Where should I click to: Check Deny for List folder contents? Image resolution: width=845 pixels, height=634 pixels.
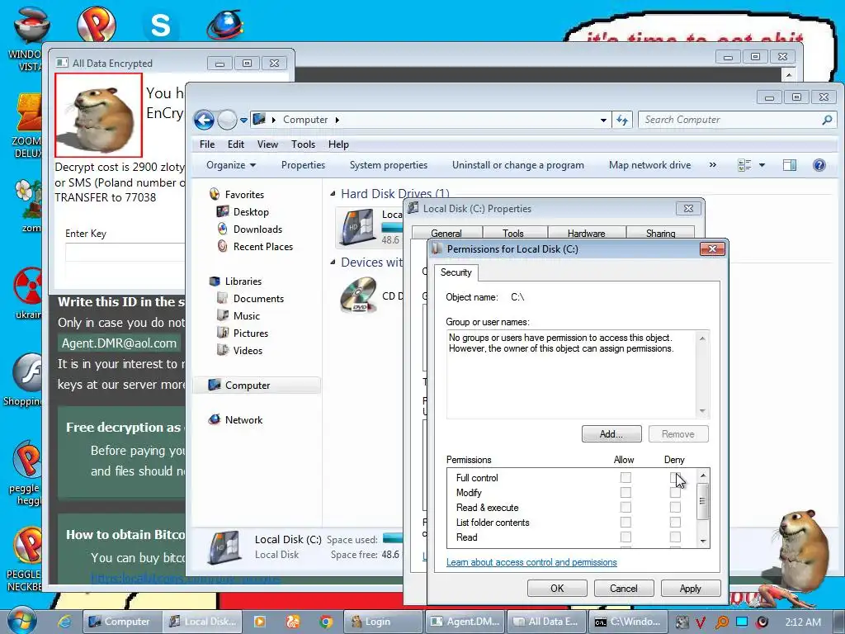pyautogui.click(x=675, y=522)
